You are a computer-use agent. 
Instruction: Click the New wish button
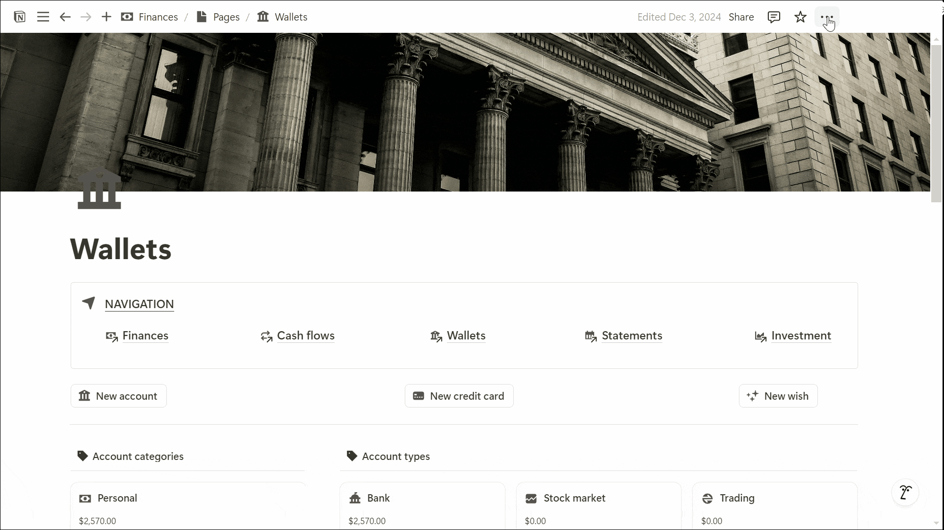click(778, 396)
